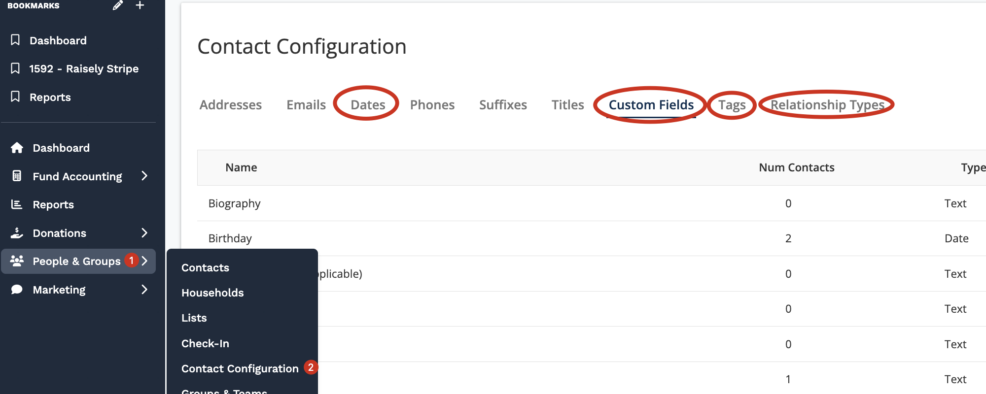Click the pencil edit bookmarks icon
The image size is (986, 394).
tap(117, 5)
